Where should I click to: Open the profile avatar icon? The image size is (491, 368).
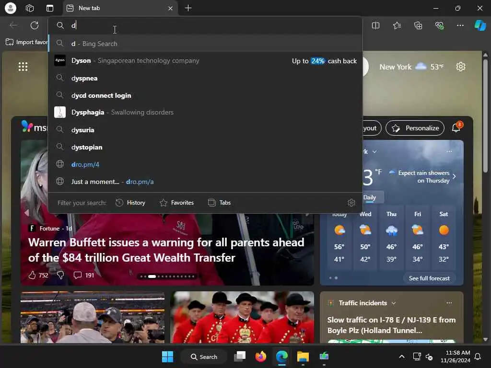tap(11, 8)
